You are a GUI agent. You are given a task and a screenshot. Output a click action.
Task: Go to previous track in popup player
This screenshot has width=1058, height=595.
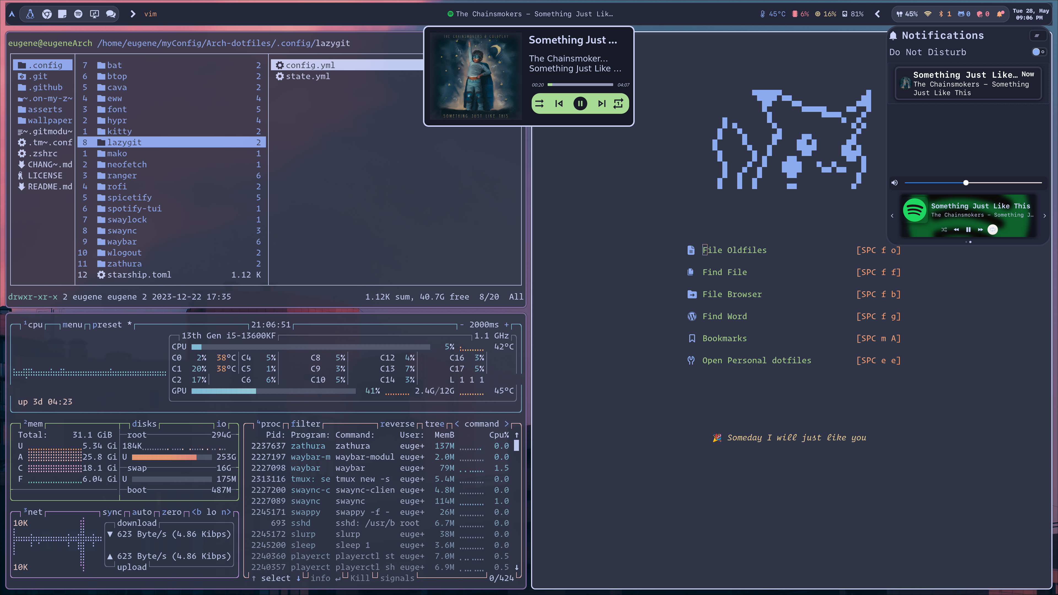(x=559, y=103)
